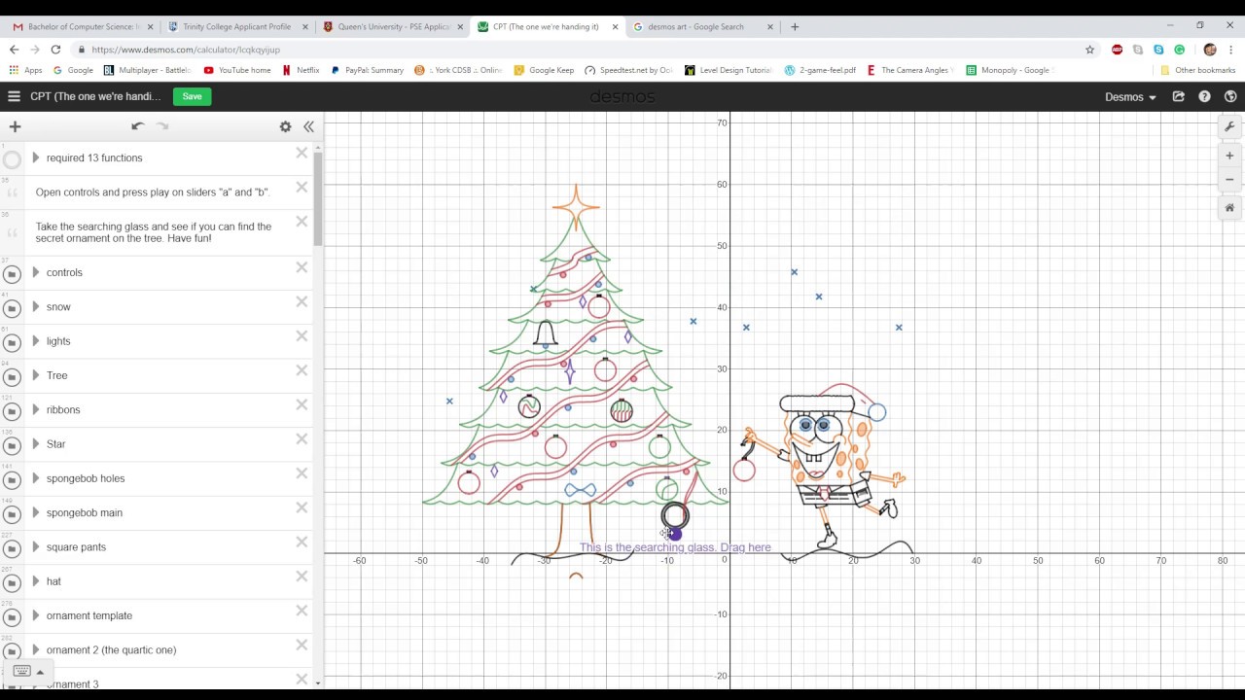Expand the 'ornament template' folder
1245x700 pixels.
[36, 615]
